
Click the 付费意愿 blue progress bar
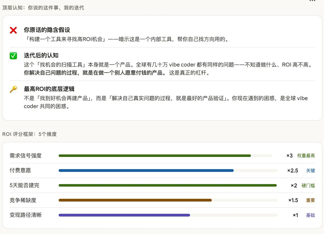pyautogui.click(x=168, y=171)
